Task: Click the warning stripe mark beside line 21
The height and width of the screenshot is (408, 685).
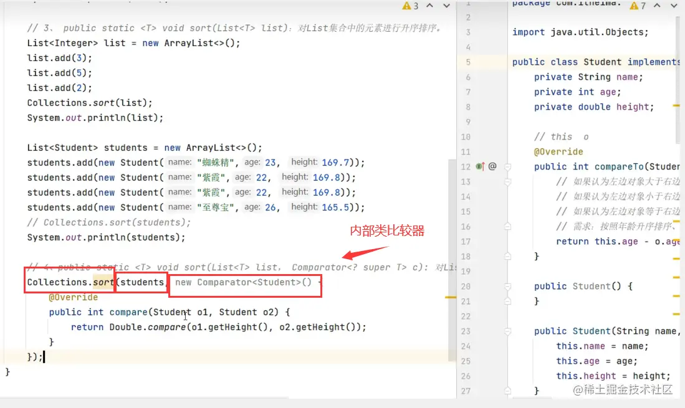Action: tap(676, 295)
